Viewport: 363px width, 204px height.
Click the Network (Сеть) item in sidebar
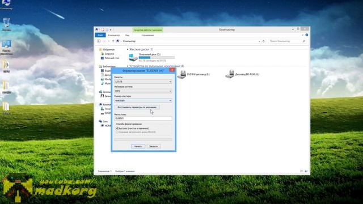point(103,121)
